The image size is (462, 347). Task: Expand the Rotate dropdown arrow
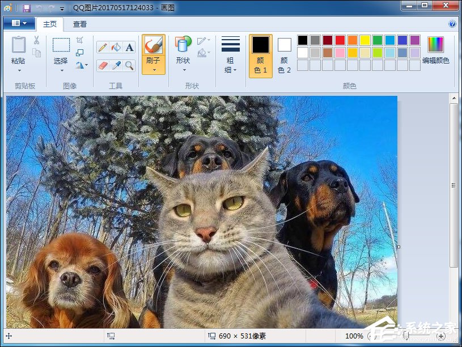(x=86, y=65)
